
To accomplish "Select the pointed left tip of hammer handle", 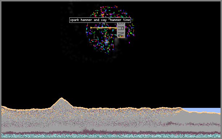I will click(91, 28).
